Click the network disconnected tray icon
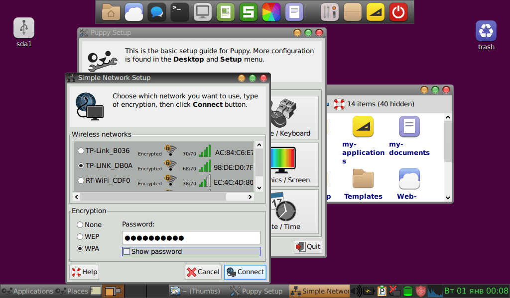Viewport: 510px width, 298px height. click(394, 291)
